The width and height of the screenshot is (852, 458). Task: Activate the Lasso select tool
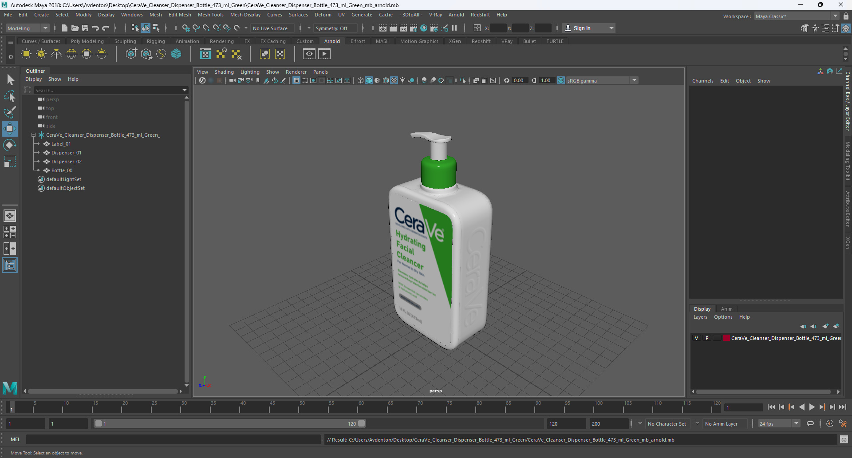(x=10, y=96)
